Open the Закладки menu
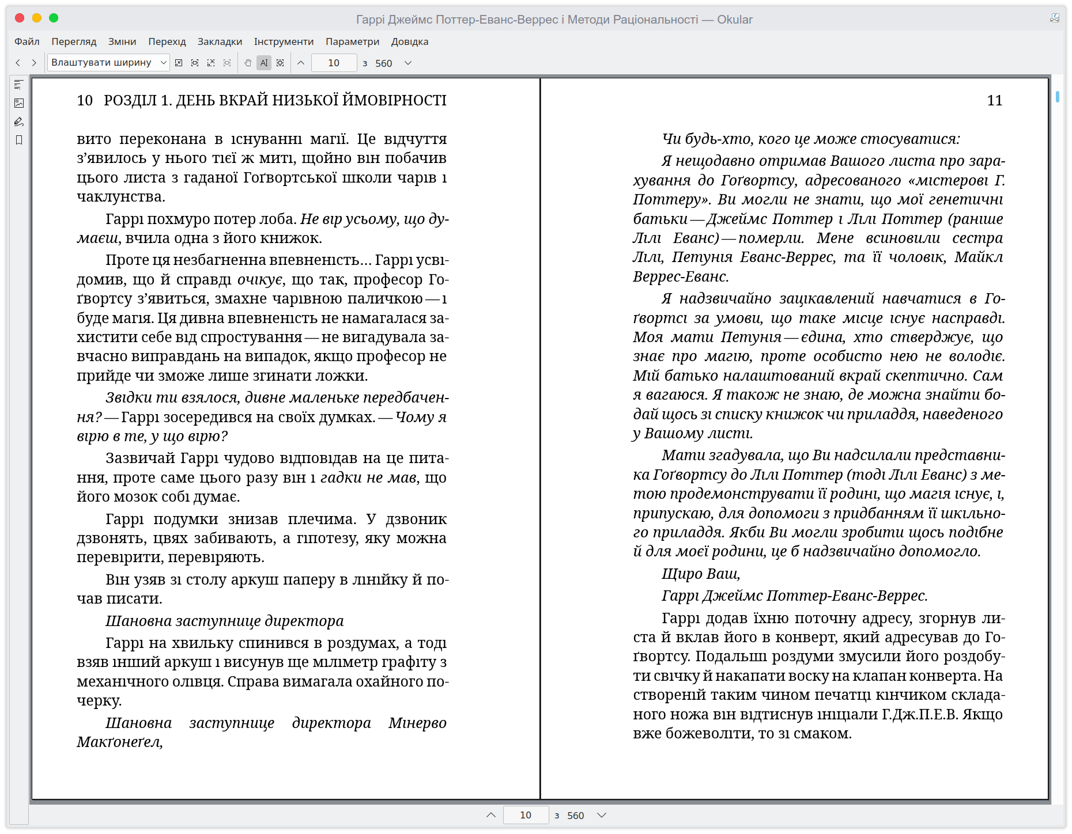This screenshot has width=1072, height=834. click(x=220, y=41)
